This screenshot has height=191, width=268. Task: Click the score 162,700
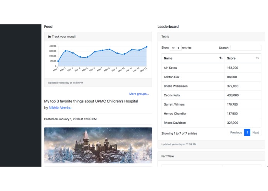pos(233,68)
